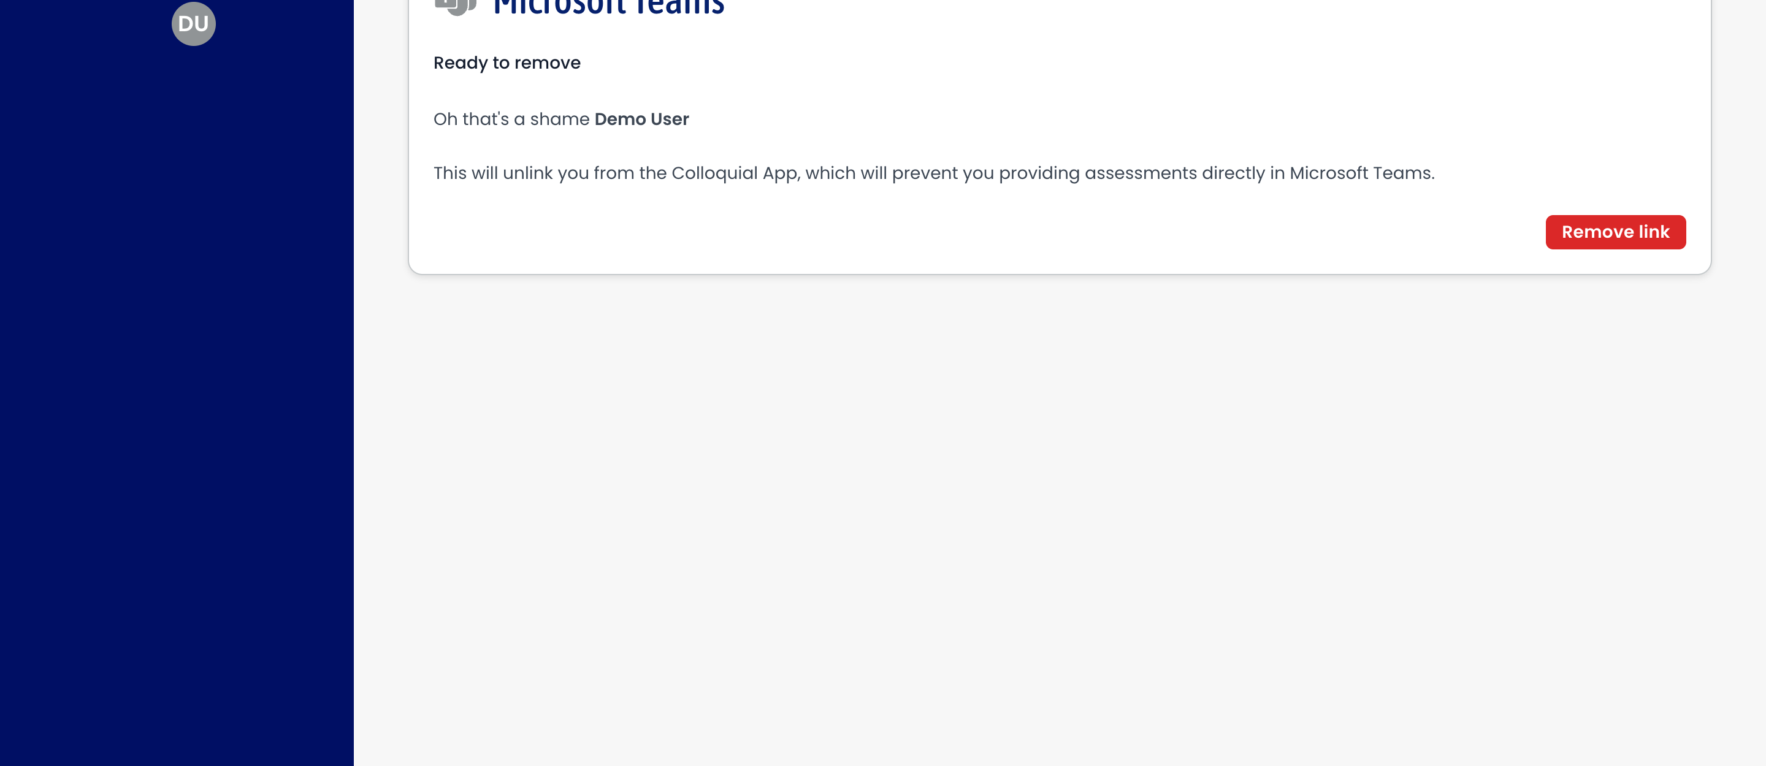Click the red Remove link button
1766x766 pixels.
(1615, 232)
